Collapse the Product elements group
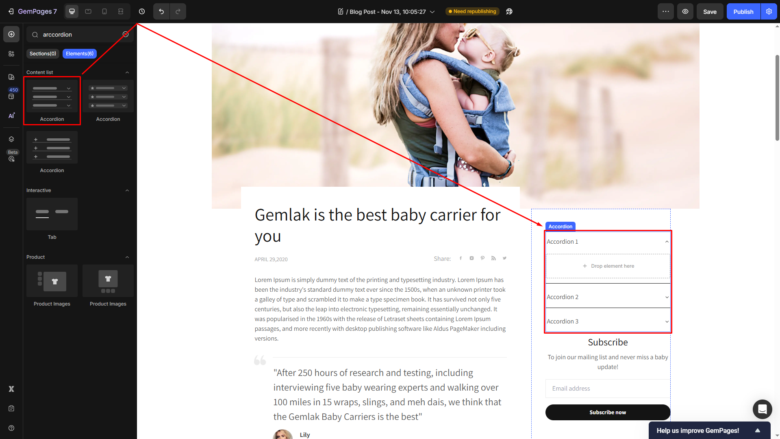The image size is (780, 439). click(127, 257)
